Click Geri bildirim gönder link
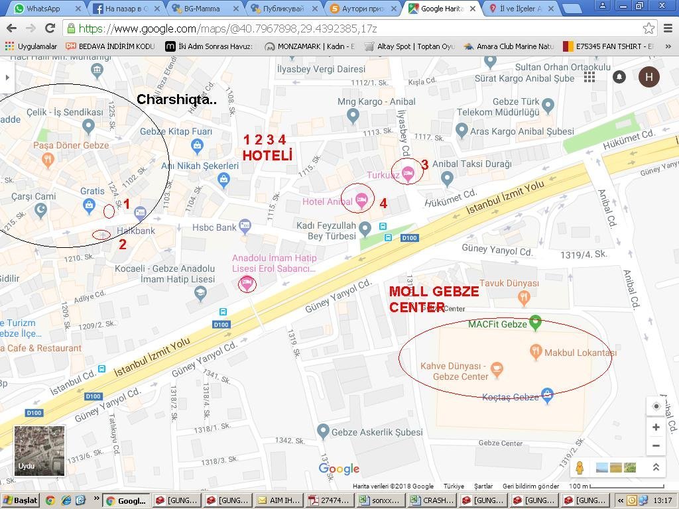The height and width of the screenshot is (509, 679). coord(531,486)
